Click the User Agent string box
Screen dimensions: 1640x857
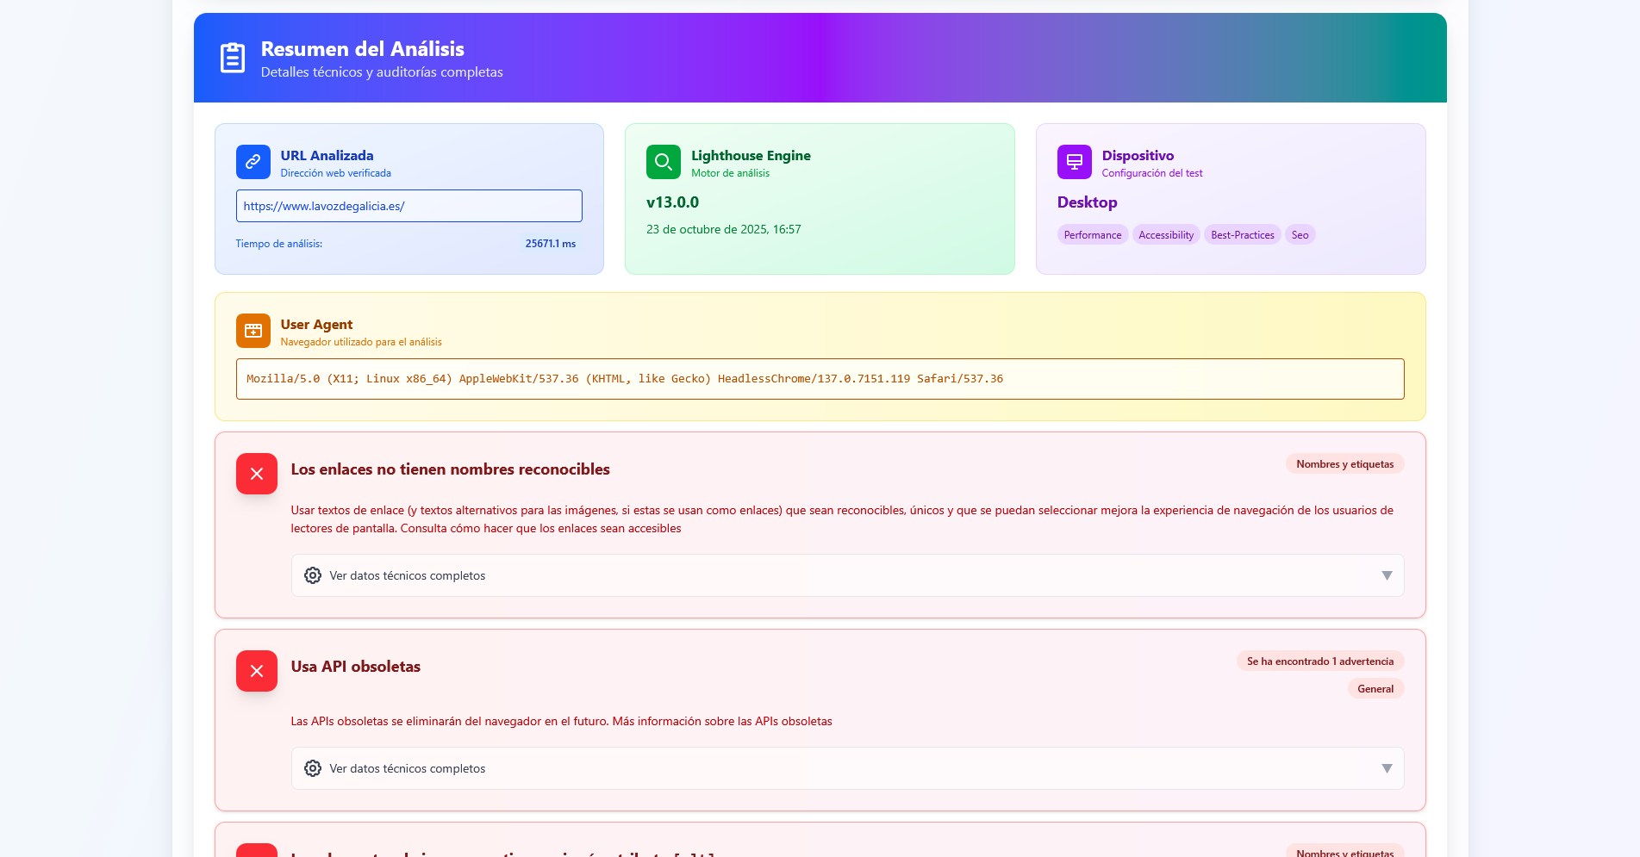(820, 379)
